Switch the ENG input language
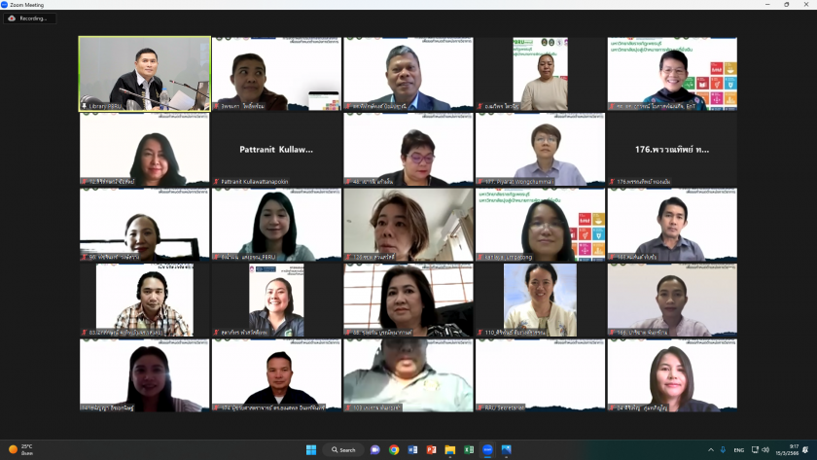Image resolution: width=817 pixels, height=460 pixels. [739, 449]
